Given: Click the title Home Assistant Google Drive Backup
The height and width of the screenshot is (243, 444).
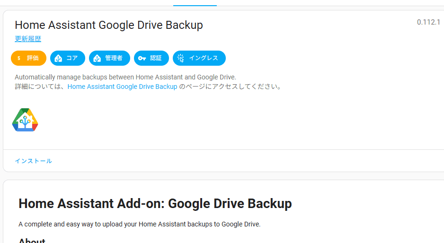Looking at the screenshot, I should [x=109, y=25].
